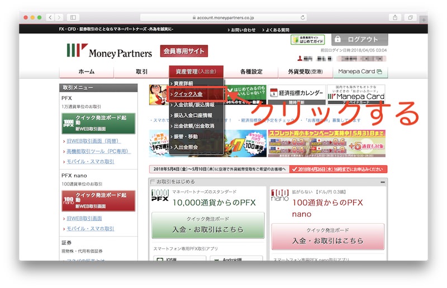
Task: Click the 会員専用サイト red badge
Action: tap(184, 51)
